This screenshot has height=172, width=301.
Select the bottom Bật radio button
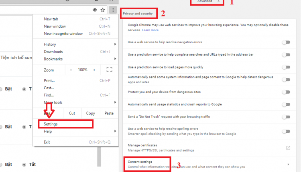(1, 164)
